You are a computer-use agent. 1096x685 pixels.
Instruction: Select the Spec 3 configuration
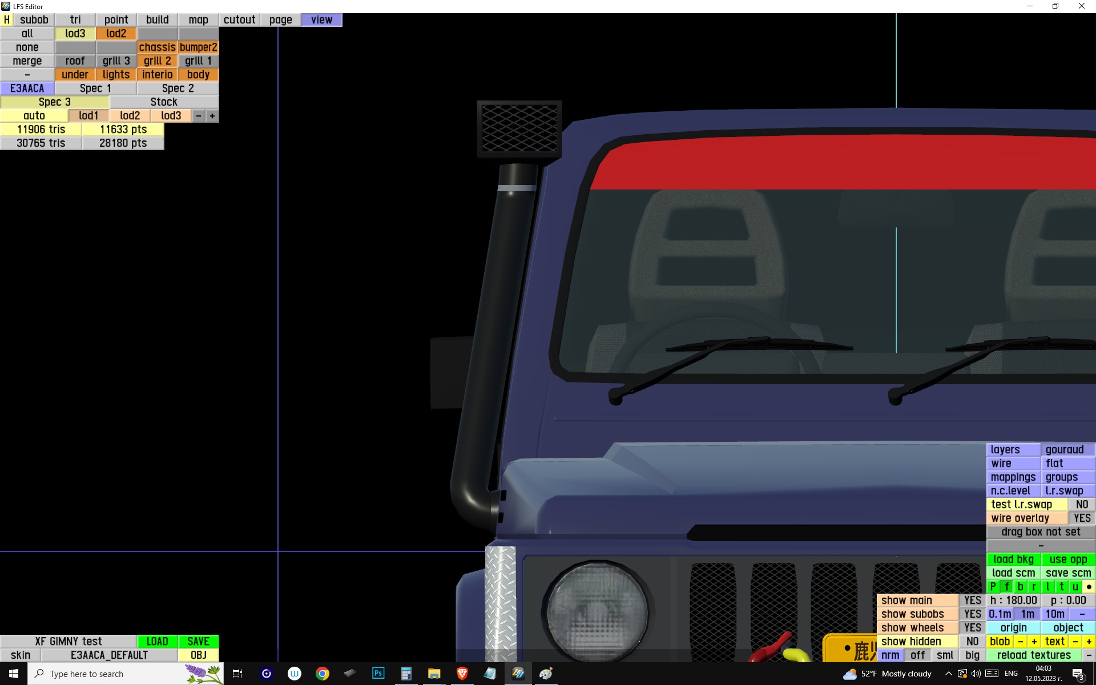click(x=55, y=102)
